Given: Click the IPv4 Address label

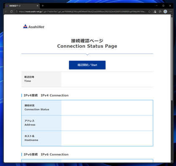Looking at the screenshot, I should click(x=30, y=123).
